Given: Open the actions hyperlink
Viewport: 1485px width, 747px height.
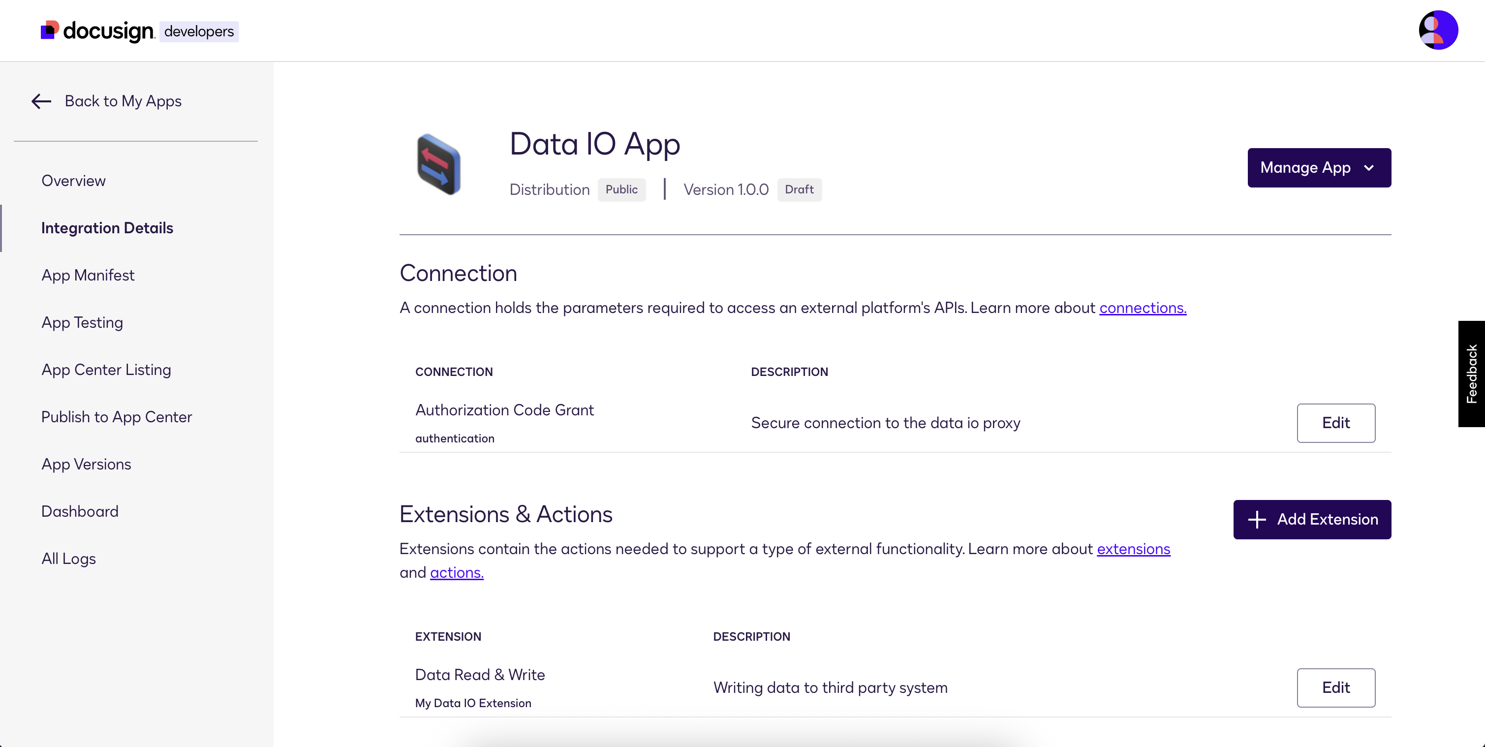Looking at the screenshot, I should pyautogui.click(x=456, y=572).
